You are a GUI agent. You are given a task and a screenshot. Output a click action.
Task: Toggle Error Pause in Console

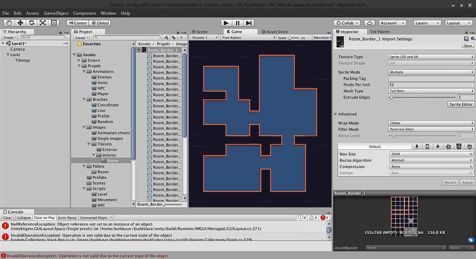67,218
